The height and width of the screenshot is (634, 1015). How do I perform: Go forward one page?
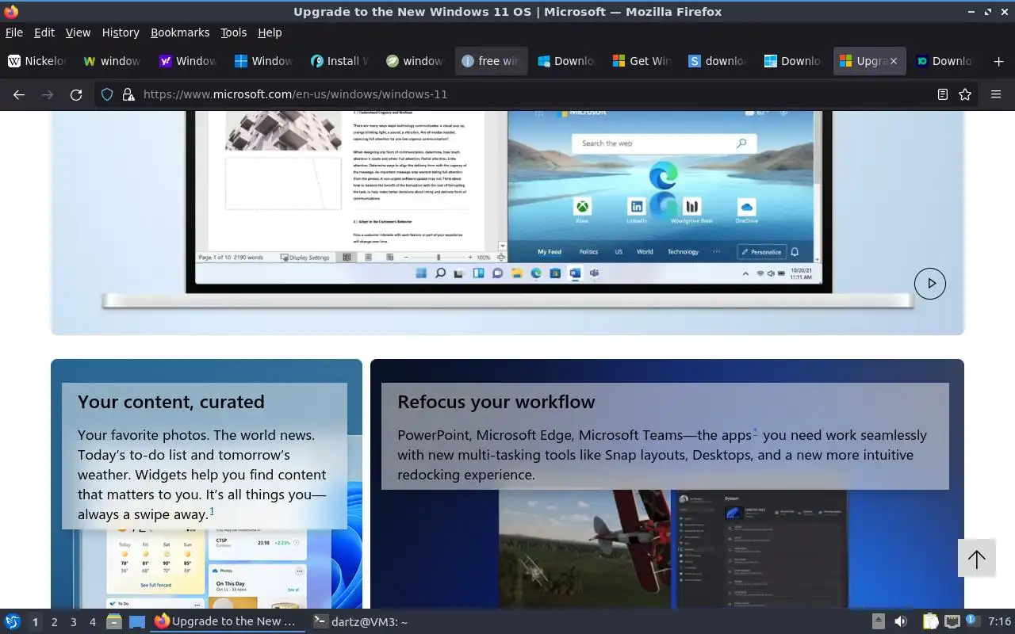48,94
